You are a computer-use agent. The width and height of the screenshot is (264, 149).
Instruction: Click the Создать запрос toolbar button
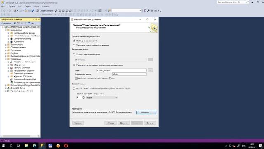pyautogui.click(x=45, y=10)
